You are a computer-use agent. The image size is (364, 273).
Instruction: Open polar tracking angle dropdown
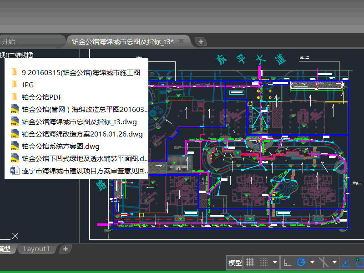click(x=312, y=263)
